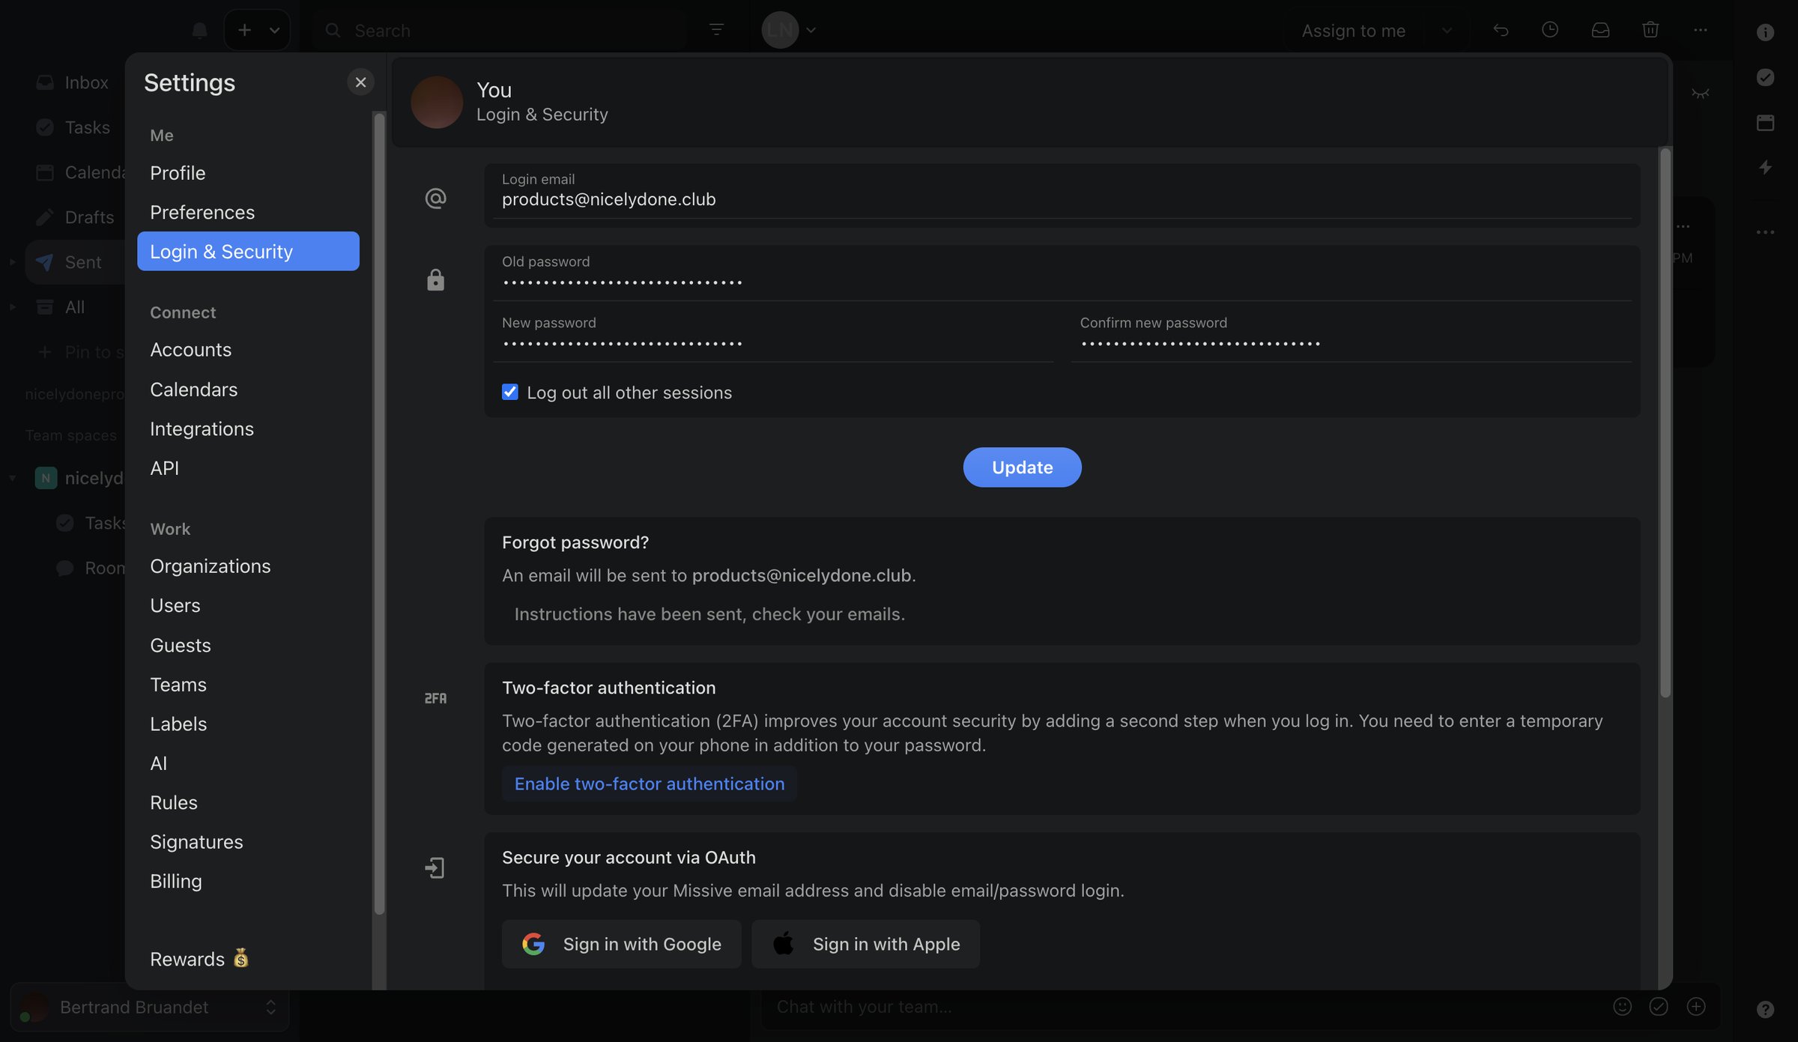
Task: Click the reply arrow icon
Action: 1501,30
